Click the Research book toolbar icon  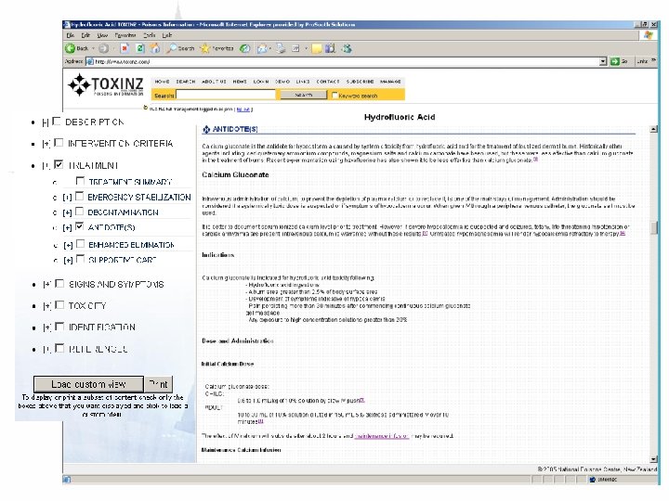pyautogui.click(x=330, y=48)
